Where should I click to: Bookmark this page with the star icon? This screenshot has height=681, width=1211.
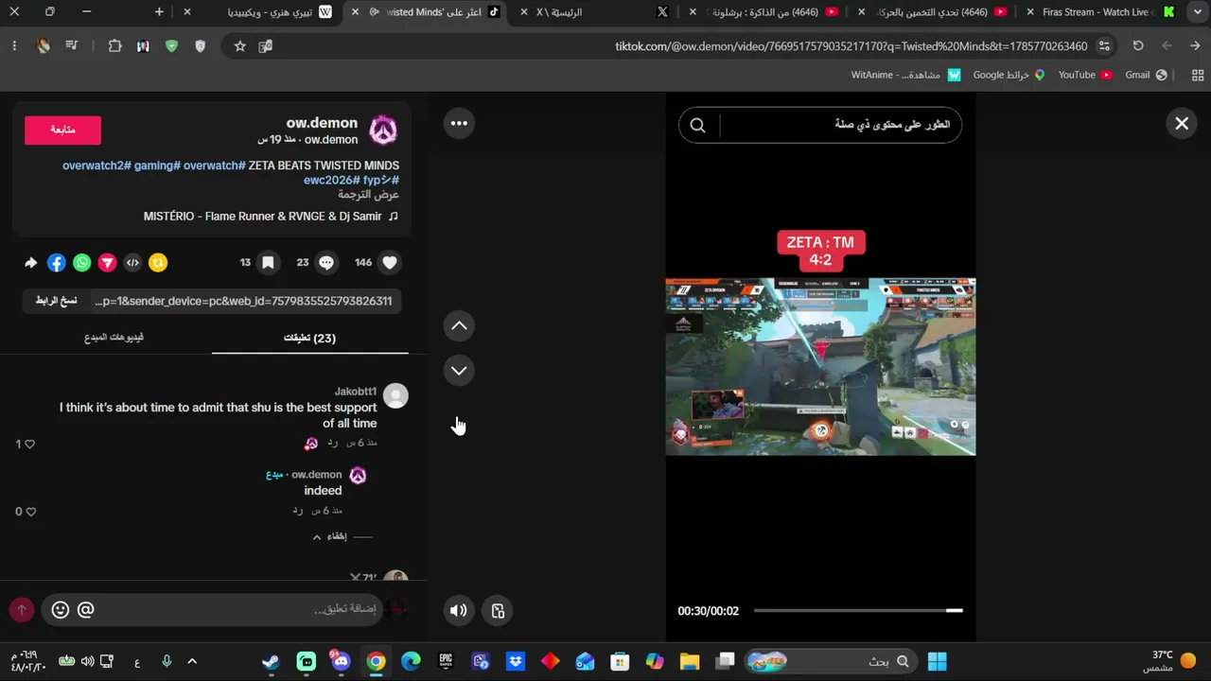tap(240, 45)
